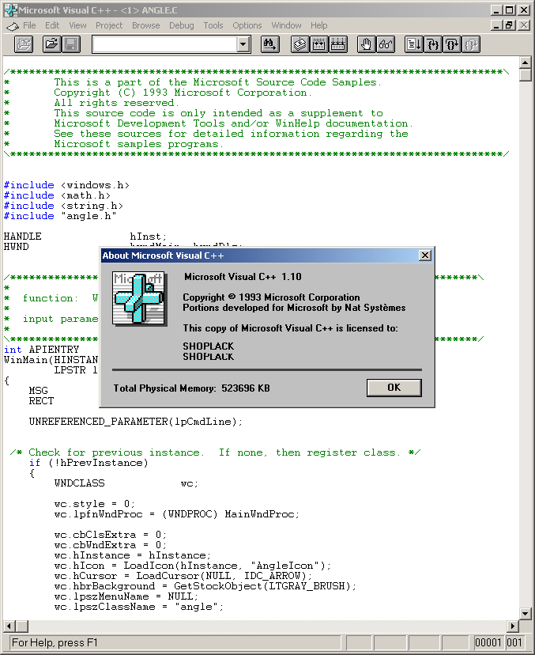Image resolution: width=535 pixels, height=655 pixels.
Task: Open the Options menu
Action: tap(247, 25)
